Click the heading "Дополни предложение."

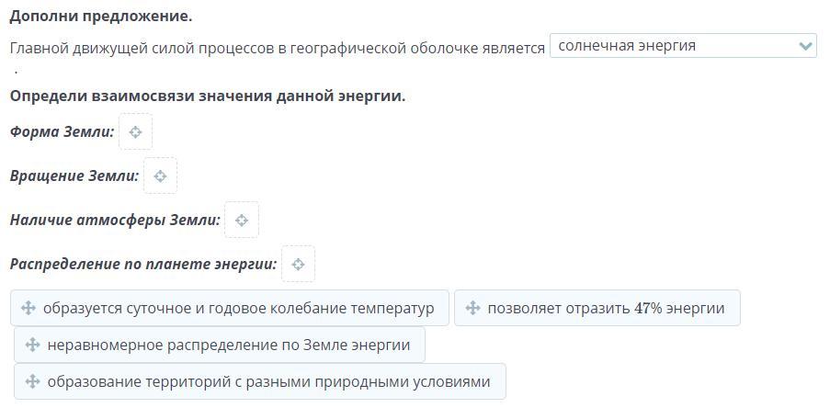(x=101, y=17)
